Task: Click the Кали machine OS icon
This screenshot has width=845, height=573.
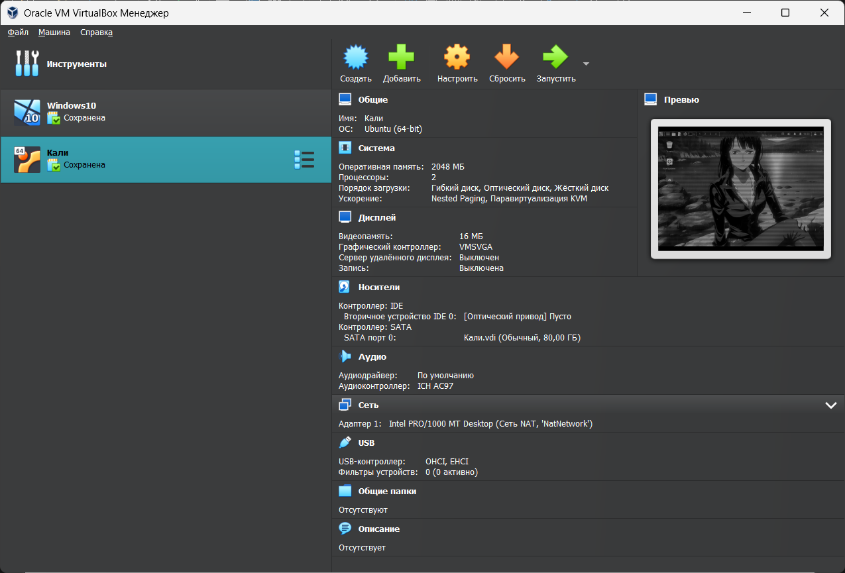Action: [27, 160]
